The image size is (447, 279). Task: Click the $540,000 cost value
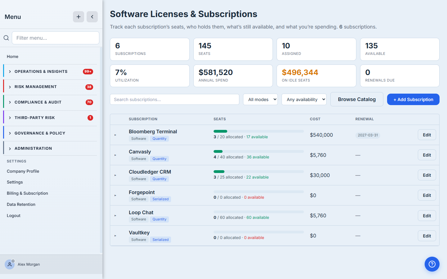pyautogui.click(x=321, y=135)
